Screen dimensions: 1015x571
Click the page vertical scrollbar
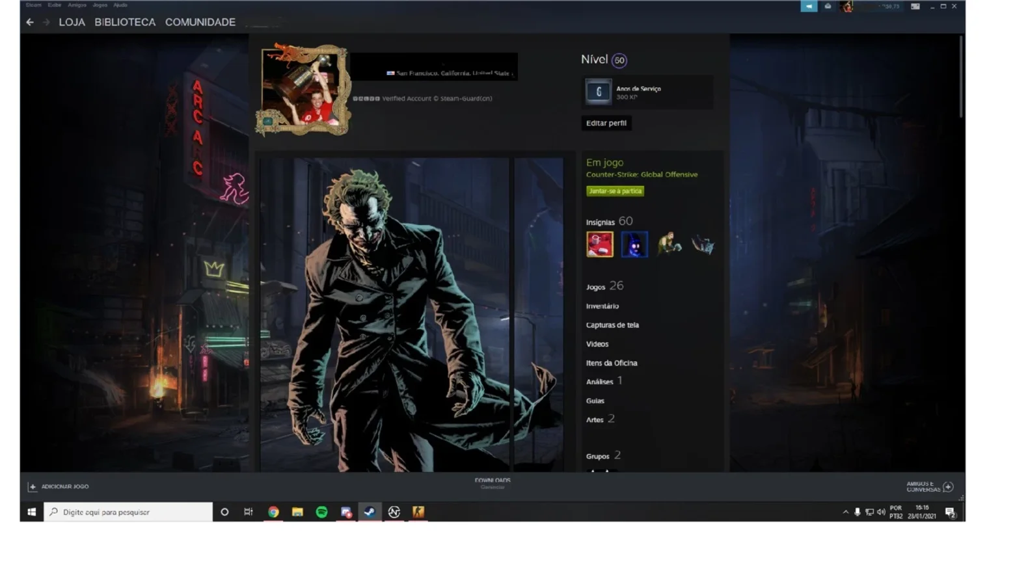pos(961,77)
